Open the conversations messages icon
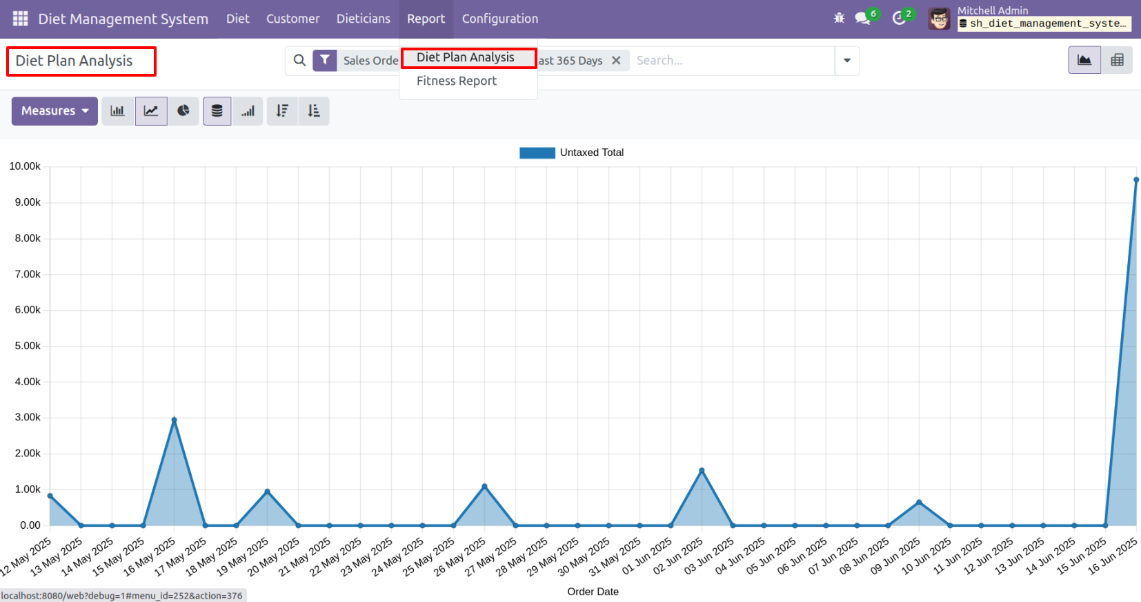 coord(862,19)
